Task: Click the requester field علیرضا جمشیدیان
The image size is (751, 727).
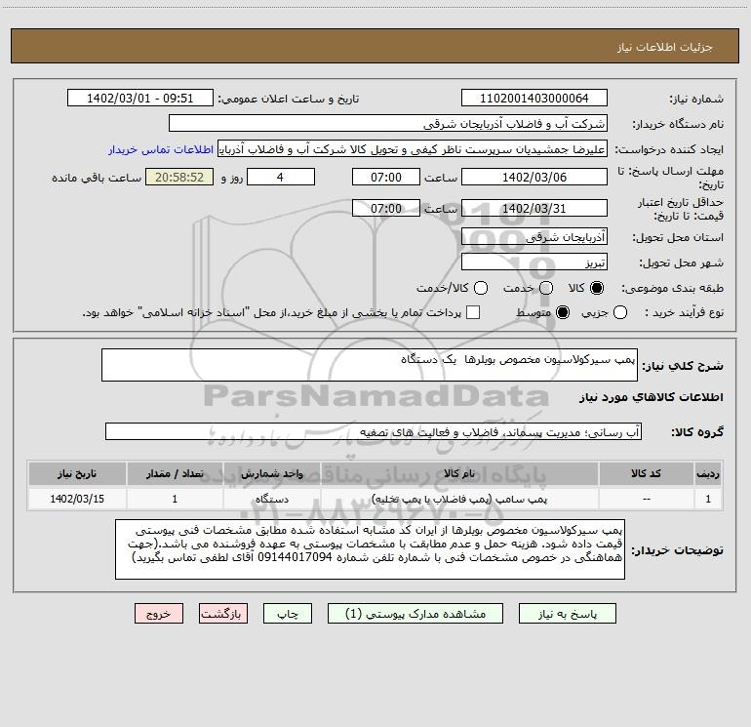Action: 413,149
